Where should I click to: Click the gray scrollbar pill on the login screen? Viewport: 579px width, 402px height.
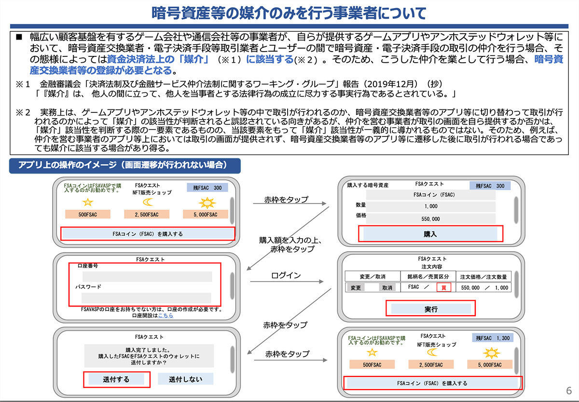click(232, 285)
